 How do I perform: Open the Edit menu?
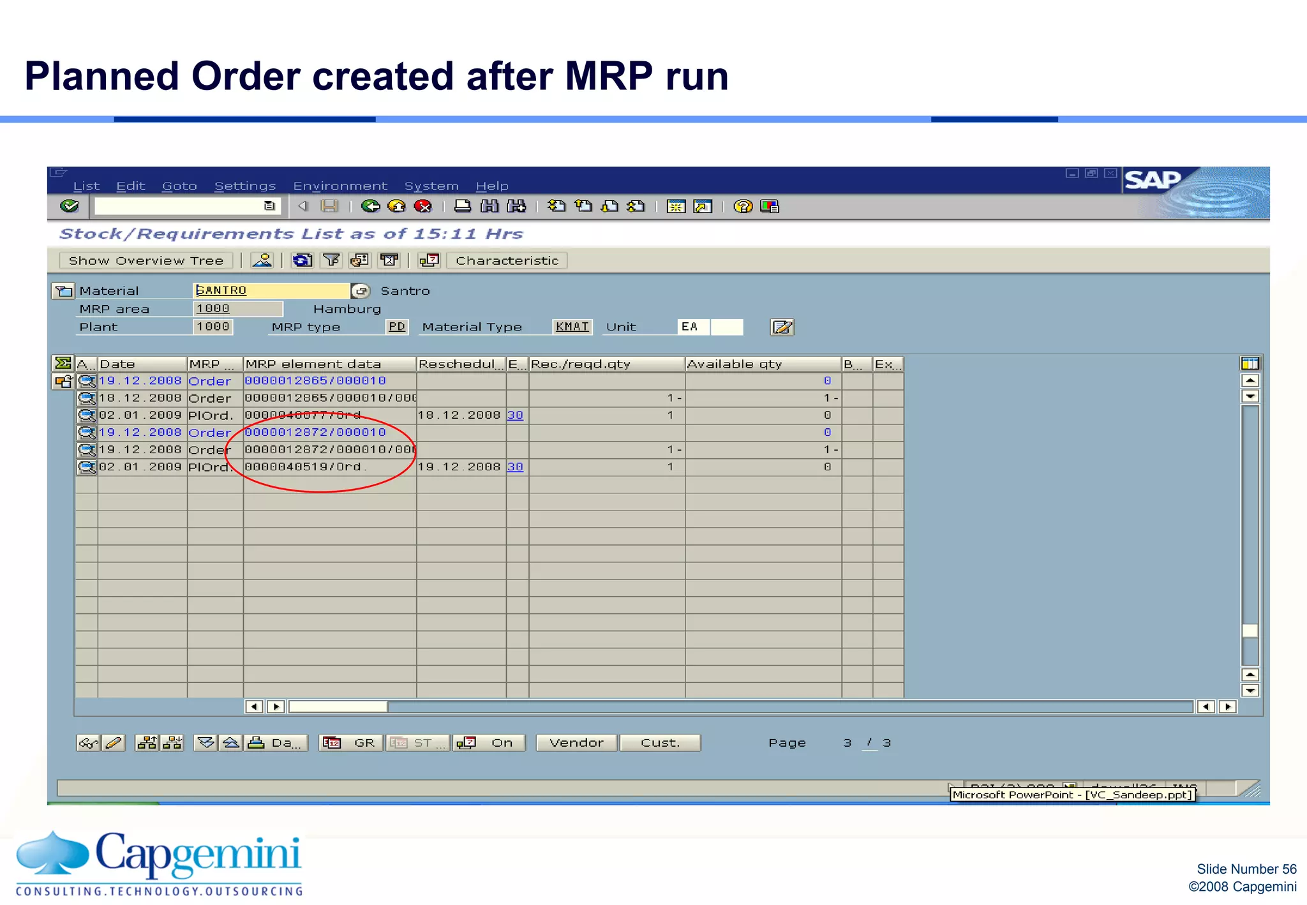coord(131,186)
